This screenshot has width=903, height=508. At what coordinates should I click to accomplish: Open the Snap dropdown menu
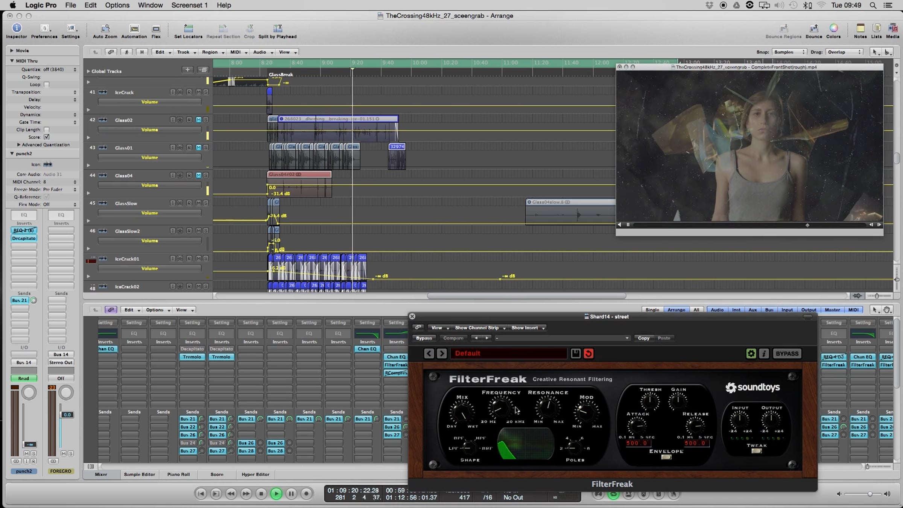[789, 52]
